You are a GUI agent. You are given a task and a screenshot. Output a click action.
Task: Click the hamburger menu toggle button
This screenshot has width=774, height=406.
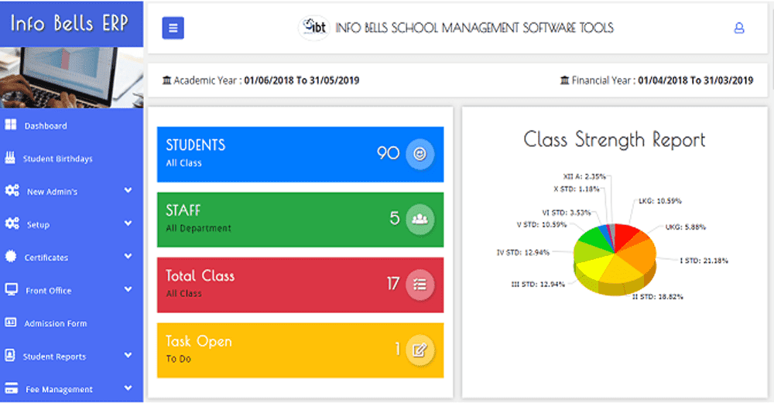pos(173,28)
